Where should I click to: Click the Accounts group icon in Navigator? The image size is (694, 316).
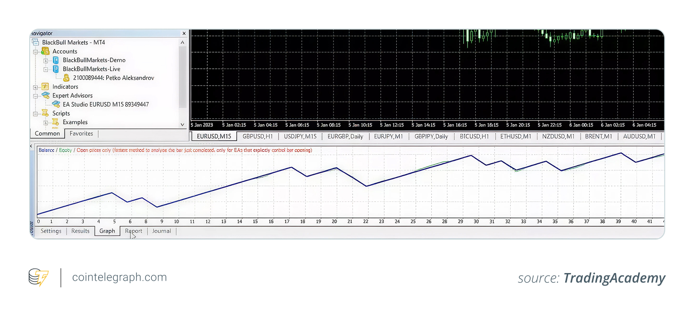45,52
